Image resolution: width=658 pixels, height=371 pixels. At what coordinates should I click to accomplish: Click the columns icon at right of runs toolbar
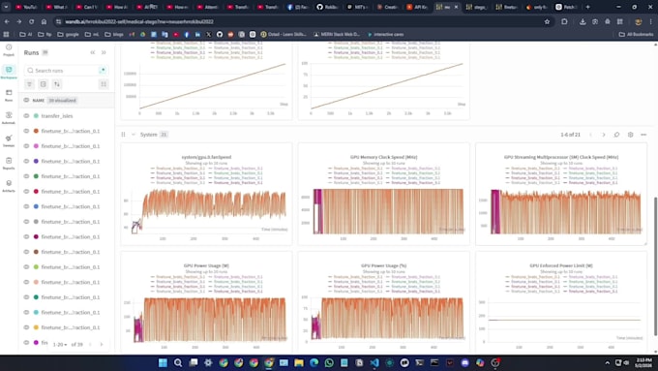coord(104,84)
